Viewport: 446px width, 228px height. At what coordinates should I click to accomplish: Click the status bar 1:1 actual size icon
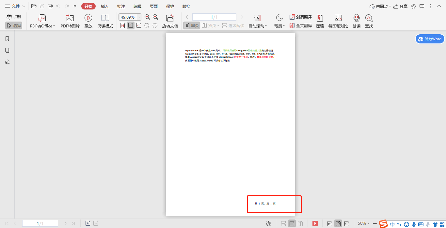[x=330, y=223]
